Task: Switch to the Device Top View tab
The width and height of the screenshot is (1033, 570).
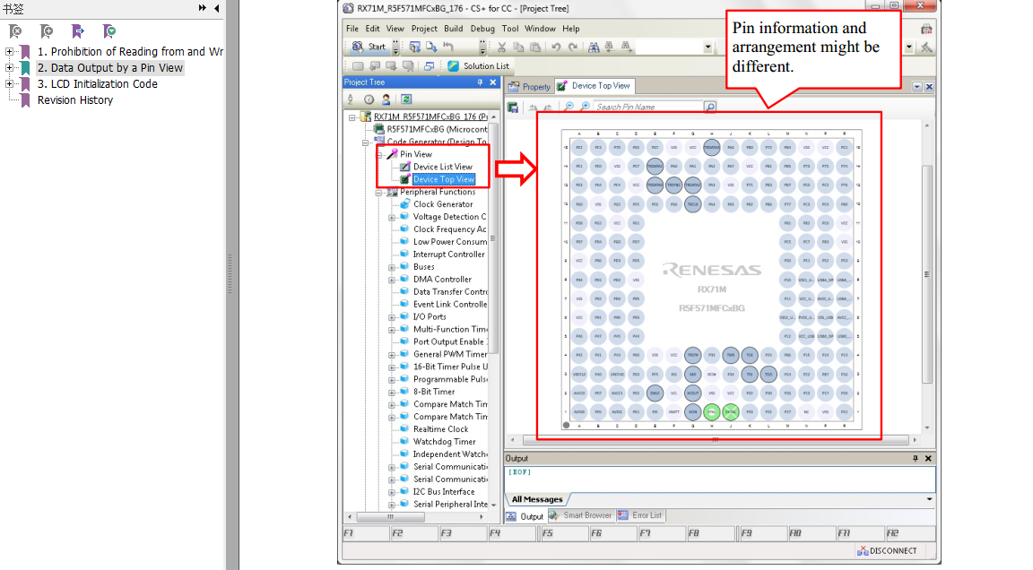Action: [595, 85]
